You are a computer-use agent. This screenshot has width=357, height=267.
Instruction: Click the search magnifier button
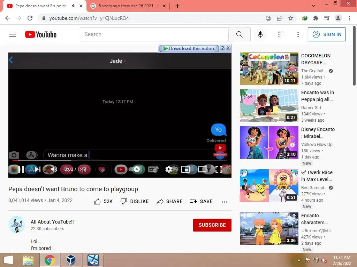pos(239,34)
